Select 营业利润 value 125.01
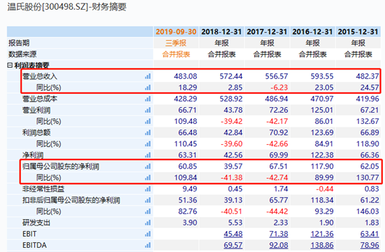The image size is (385, 252). [322, 110]
